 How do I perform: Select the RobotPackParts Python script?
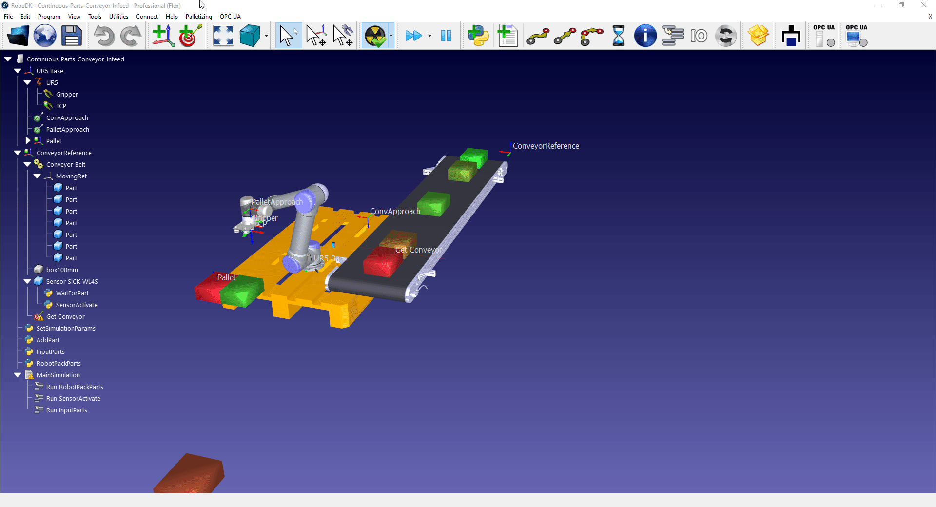tap(58, 363)
